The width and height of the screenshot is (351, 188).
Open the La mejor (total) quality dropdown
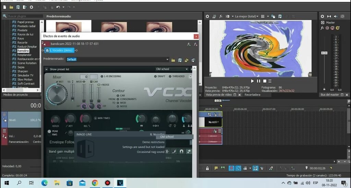246,16
